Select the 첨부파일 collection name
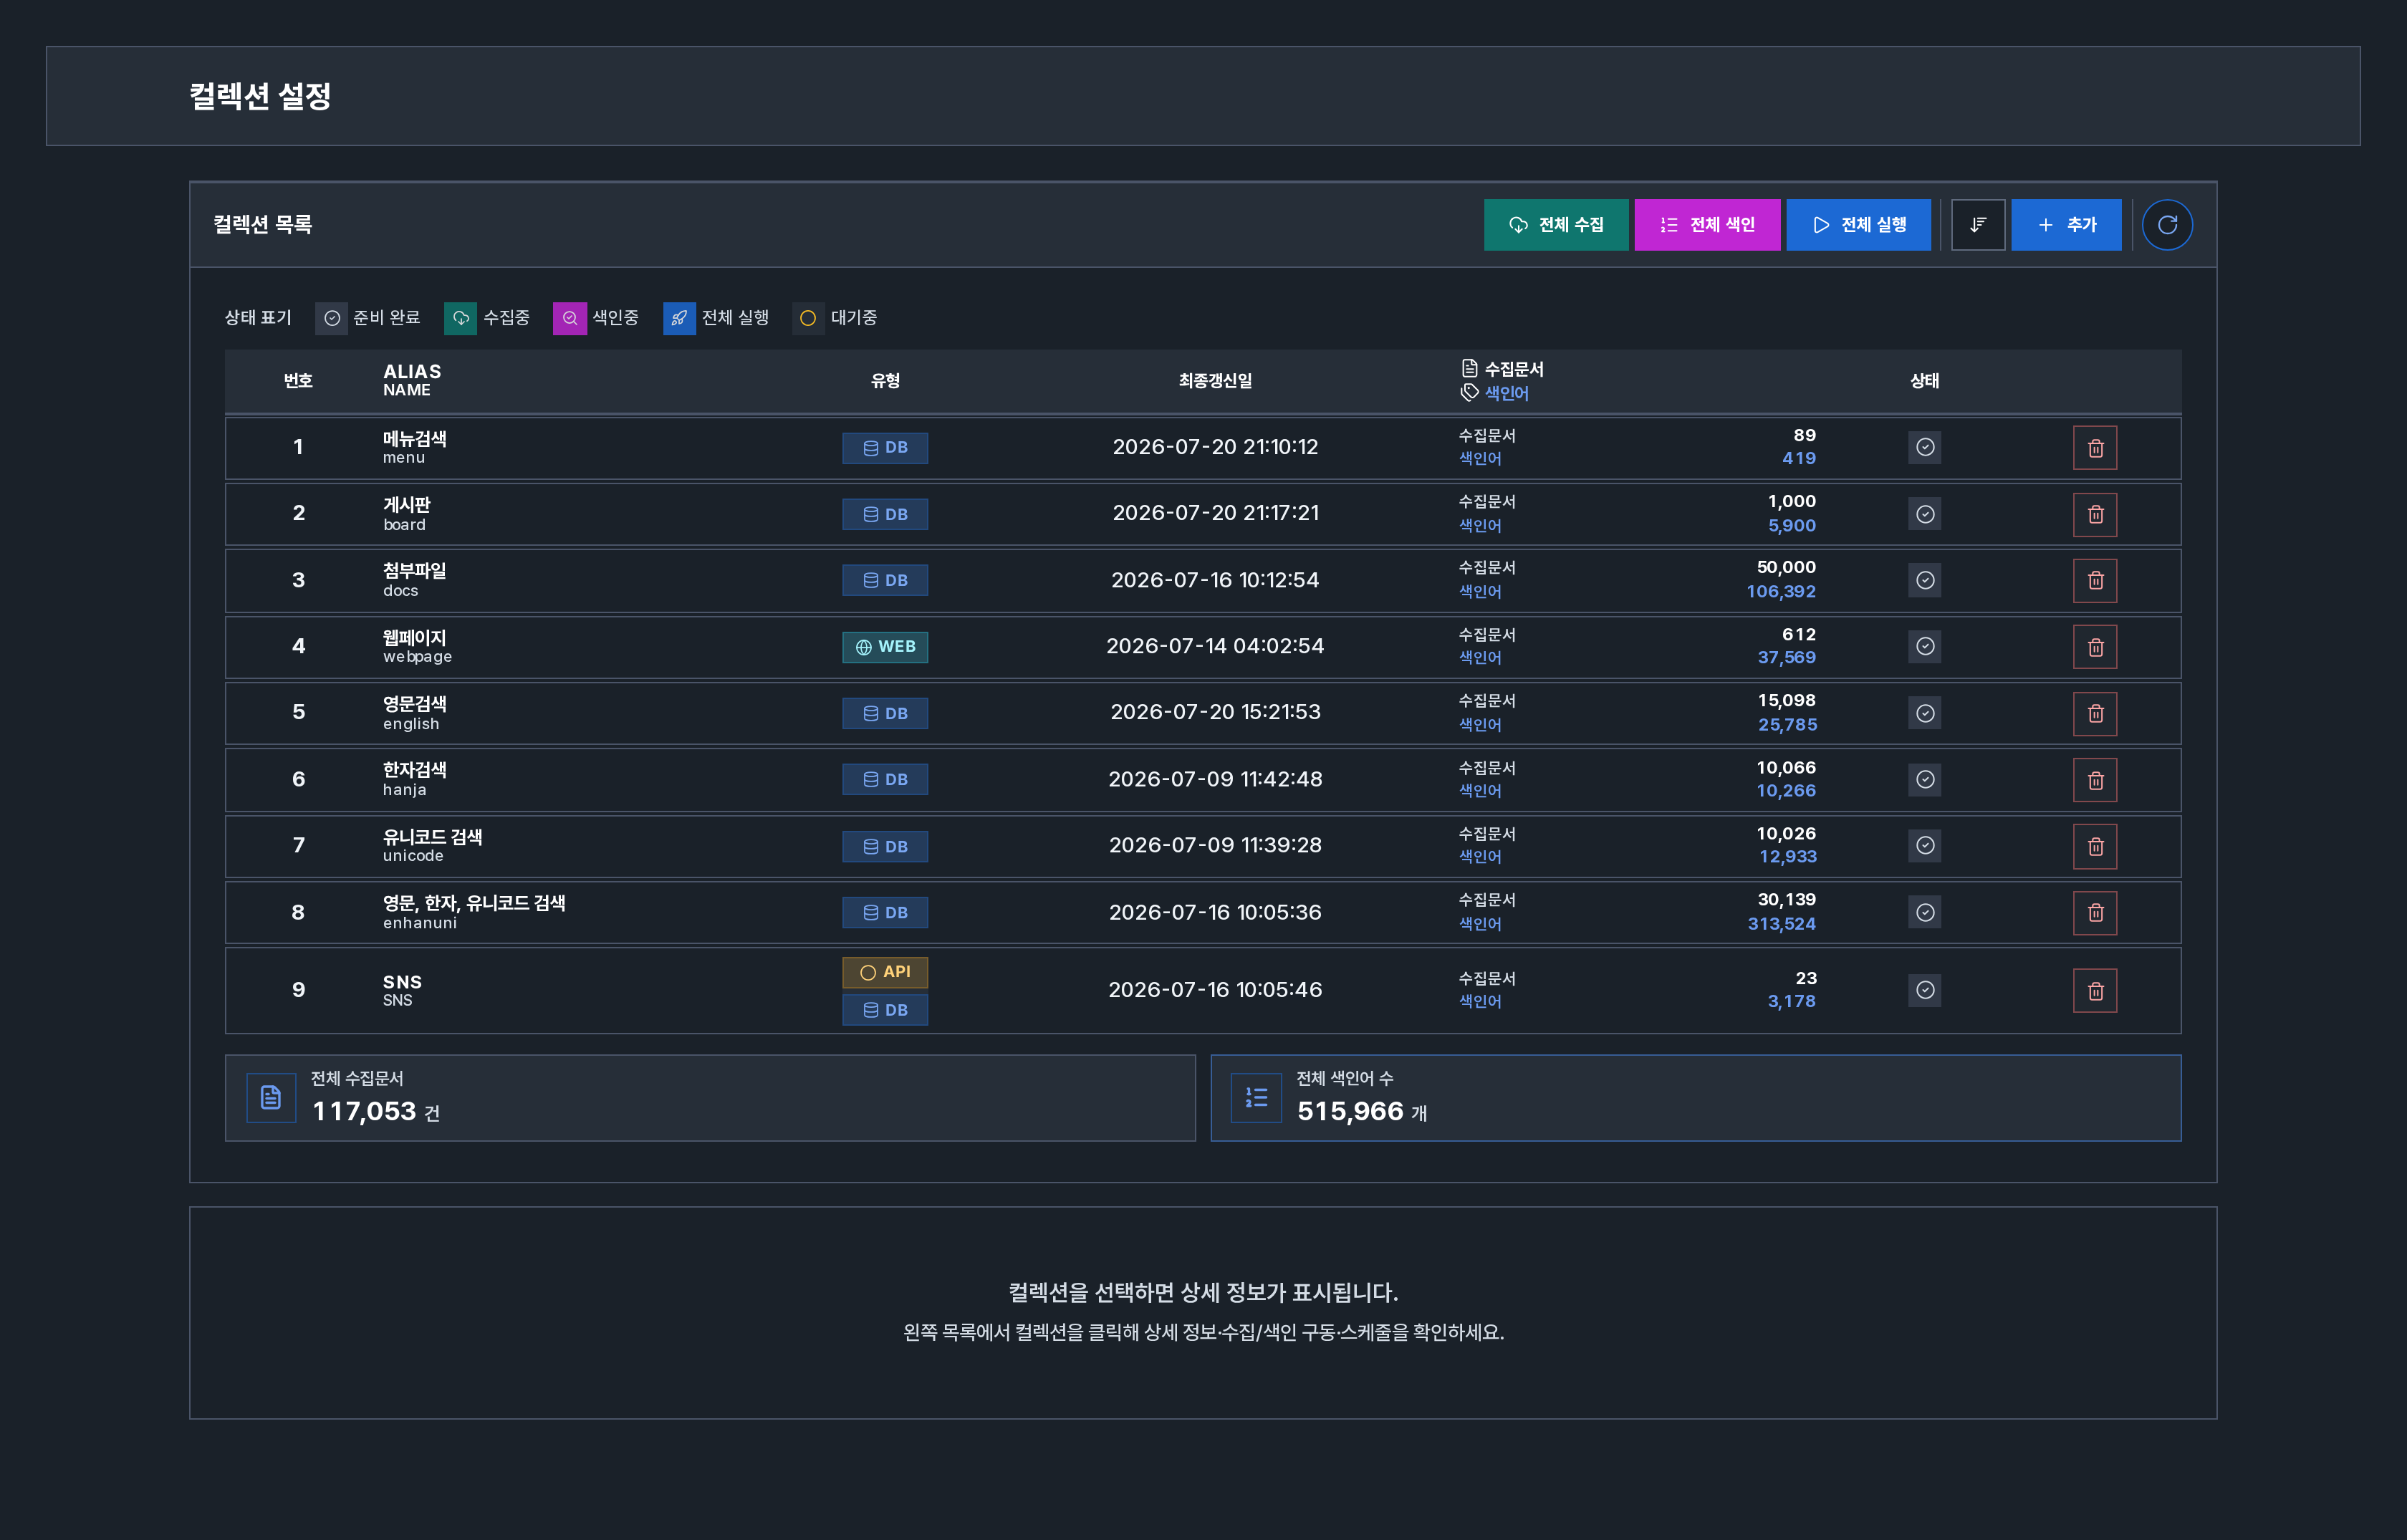The image size is (2407, 1540). tap(415, 571)
